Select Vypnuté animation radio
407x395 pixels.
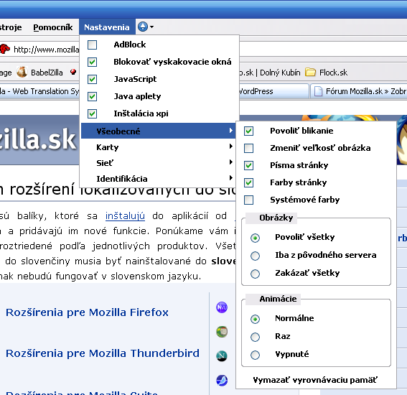coord(255,355)
